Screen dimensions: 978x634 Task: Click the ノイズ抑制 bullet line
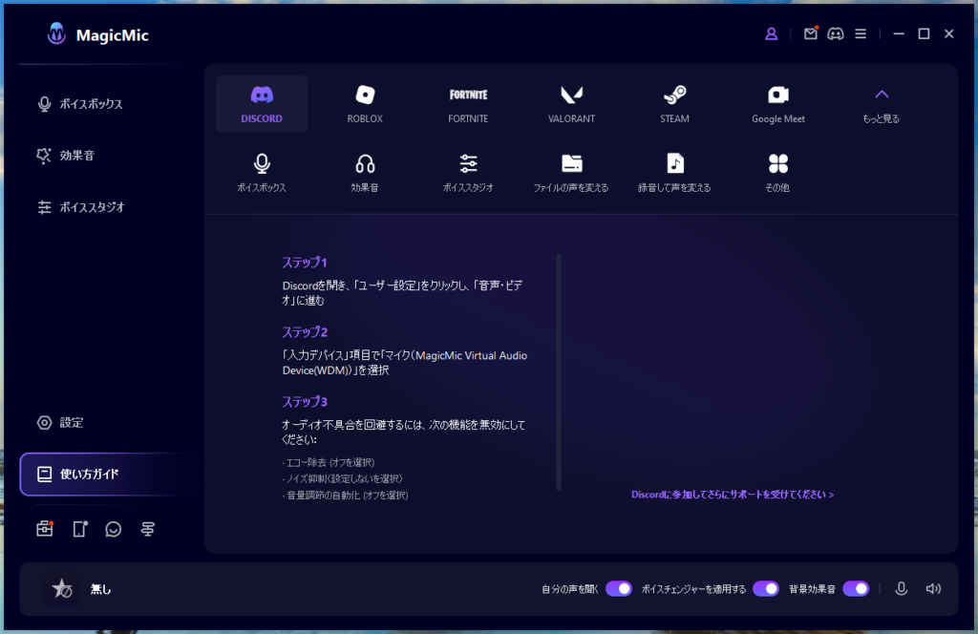pyautogui.click(x=343, y=478)
